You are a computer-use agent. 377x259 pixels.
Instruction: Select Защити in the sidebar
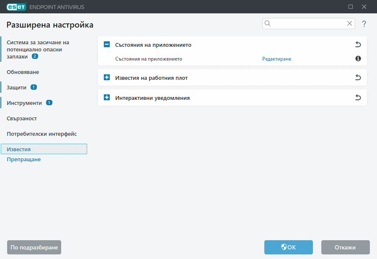17,87
